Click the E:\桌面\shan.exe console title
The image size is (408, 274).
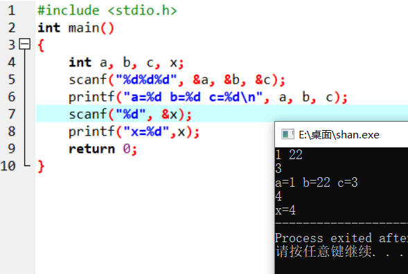339,135
